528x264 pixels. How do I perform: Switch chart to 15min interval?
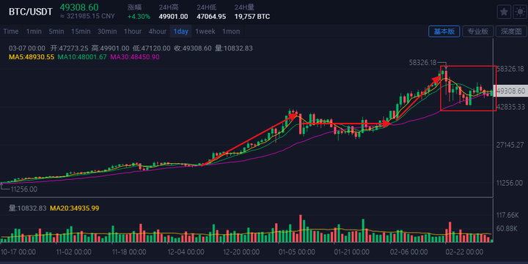coord(81,31)
